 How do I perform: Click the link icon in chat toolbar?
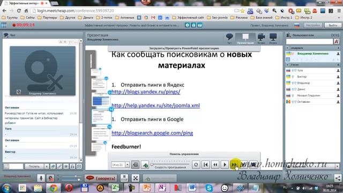[x=59, y=166]
